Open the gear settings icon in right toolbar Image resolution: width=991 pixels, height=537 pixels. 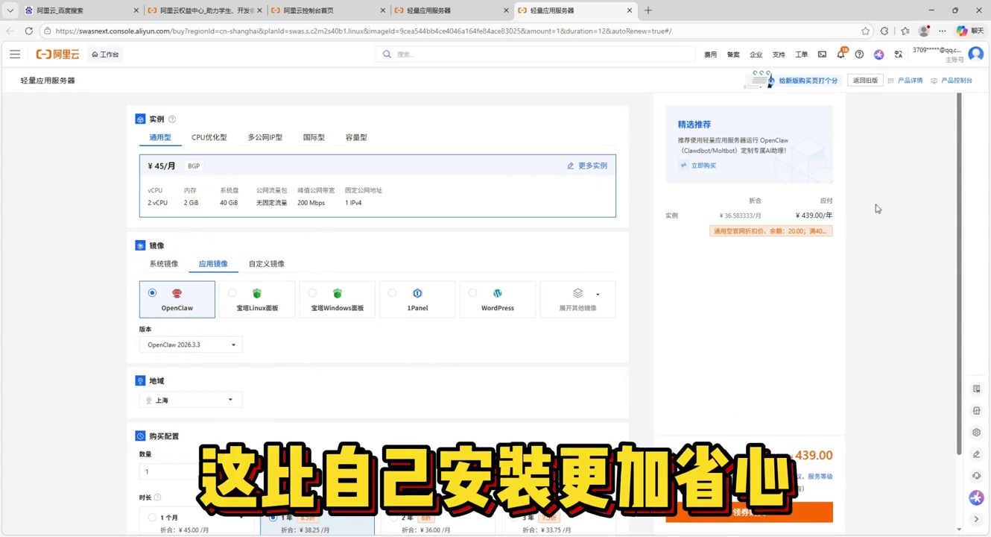tap(976, 432)
